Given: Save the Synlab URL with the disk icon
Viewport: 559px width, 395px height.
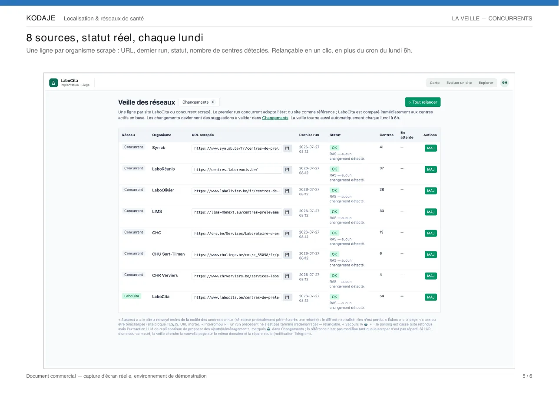Looking at the screenshot, I should 288,148.
